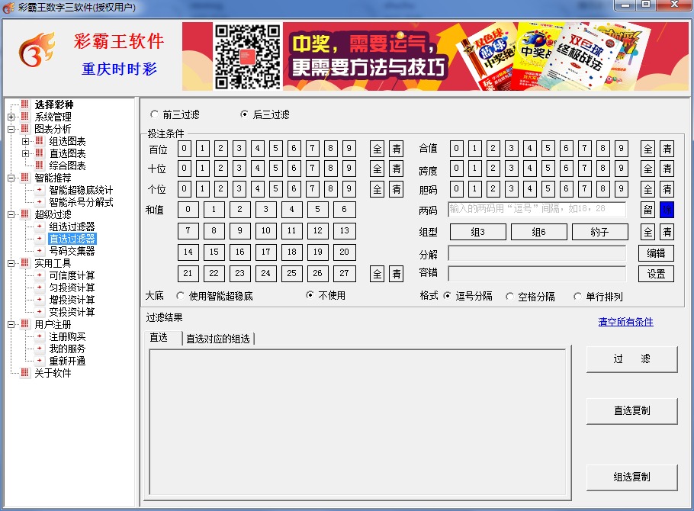Expand the 组选图表 tree node

pyautogui.click(x=25, y=141)
